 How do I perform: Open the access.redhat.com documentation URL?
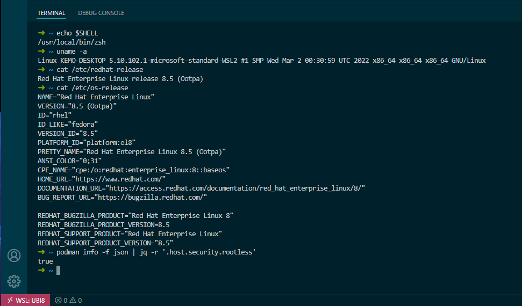click(237, 188)
